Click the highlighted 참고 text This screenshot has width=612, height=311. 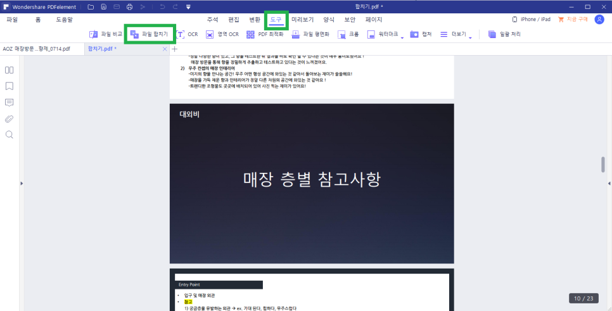coord(188,302)
